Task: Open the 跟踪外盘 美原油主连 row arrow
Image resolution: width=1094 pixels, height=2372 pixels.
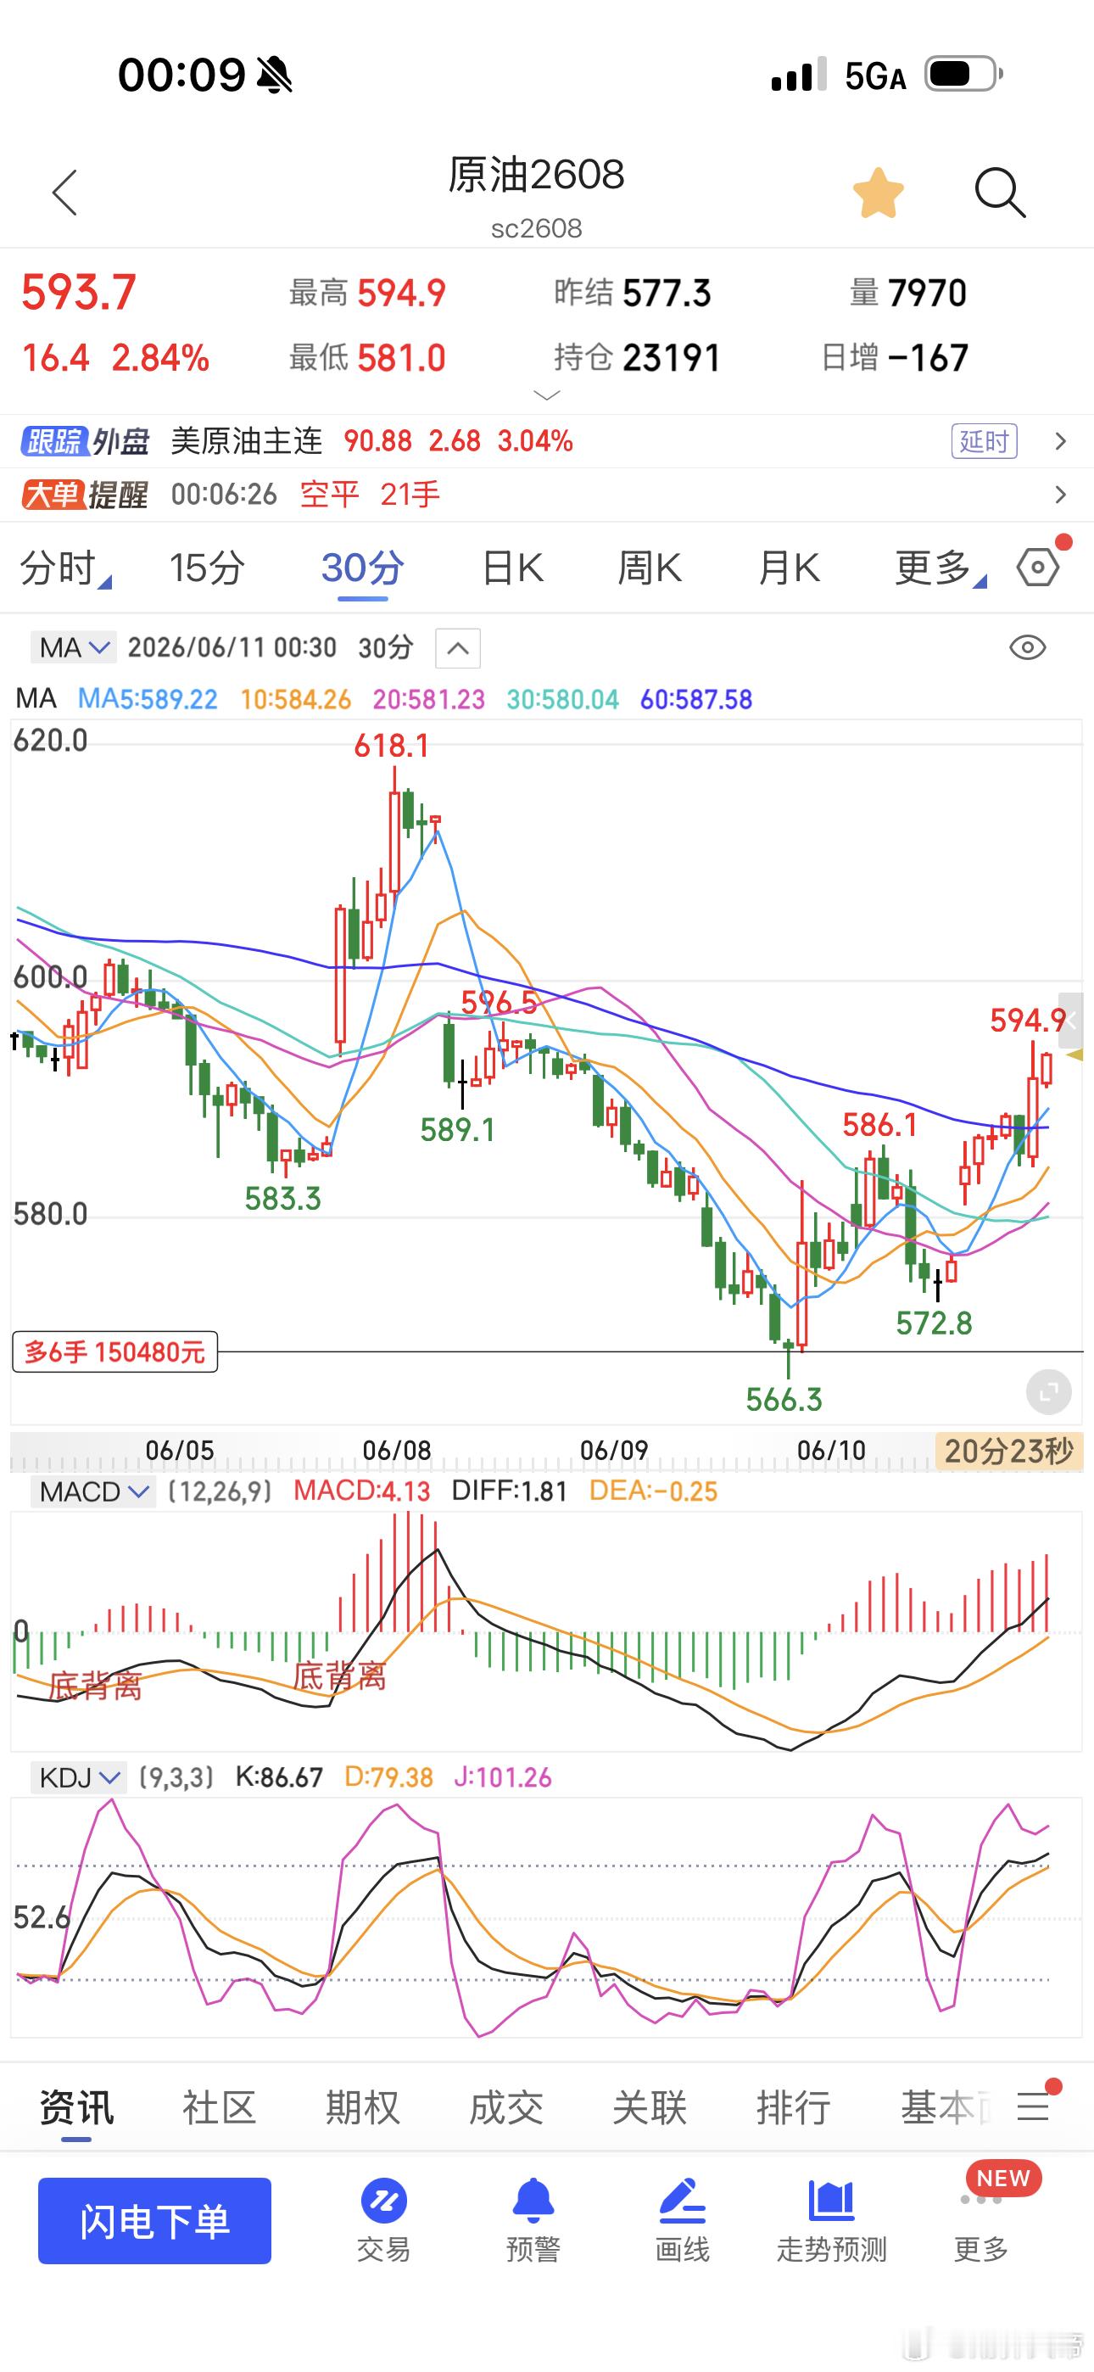Action: click(x=1061, y=441)
